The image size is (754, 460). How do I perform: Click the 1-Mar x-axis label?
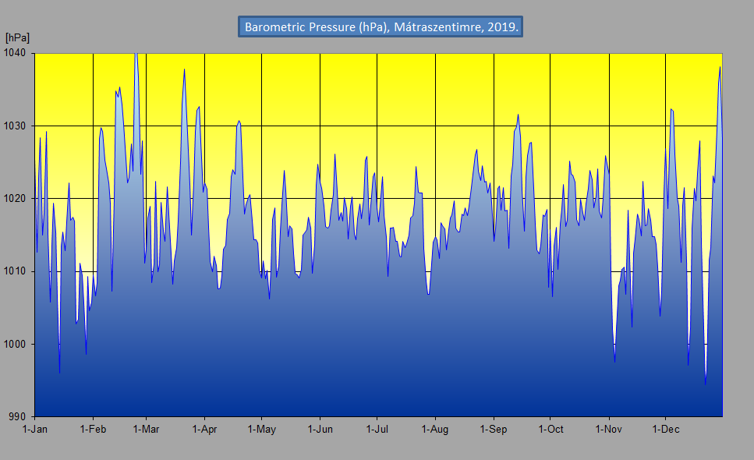click(x=146, y=430)
